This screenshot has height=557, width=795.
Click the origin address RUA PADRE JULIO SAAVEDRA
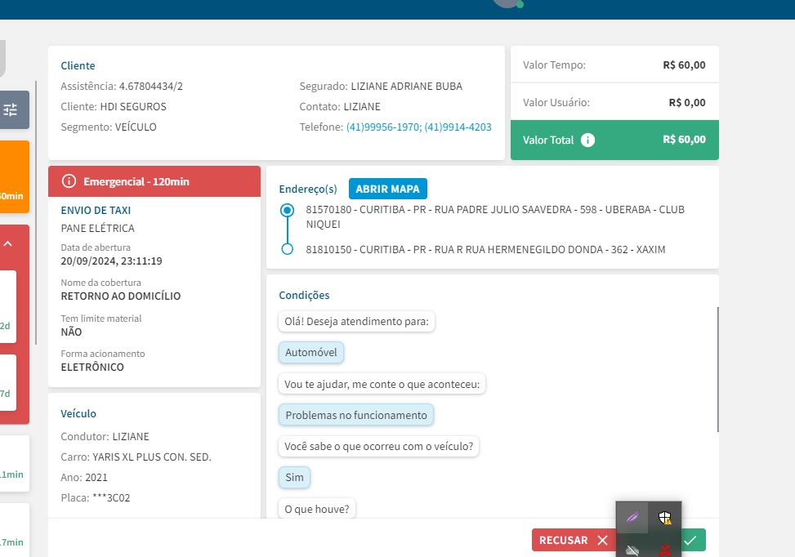(495, 217)
